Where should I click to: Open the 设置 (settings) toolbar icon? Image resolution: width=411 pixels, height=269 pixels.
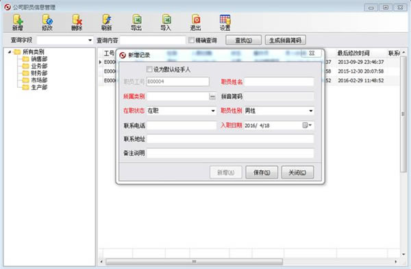click(225, 23)
